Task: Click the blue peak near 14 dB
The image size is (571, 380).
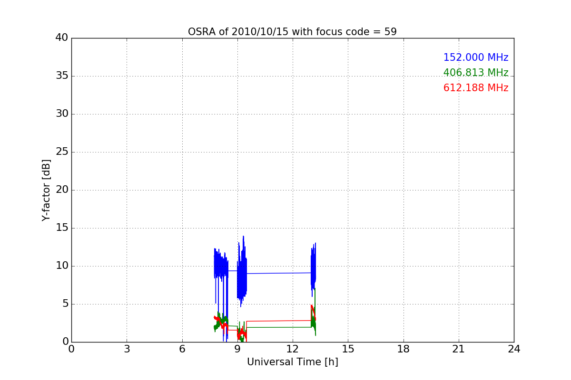Action: pos(243,237)
